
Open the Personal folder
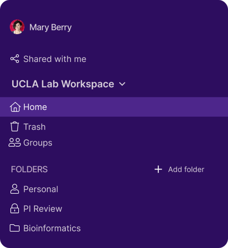point(41,189)
